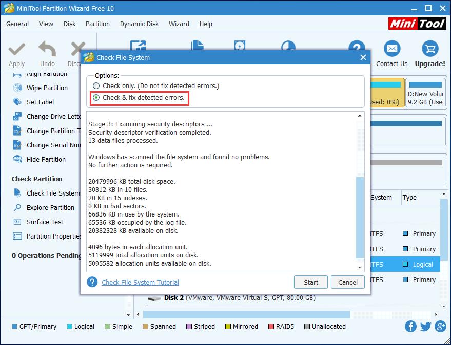451x345 pixels.
Task: Click sidebar scroll down arrow
Action: pos(128,315)
